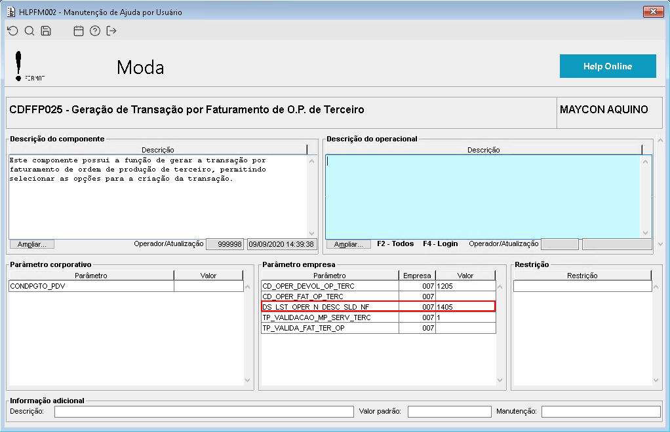Select CD_OPER_FAT_OP_TERC parameter
Image resolution: width=670 pixels, height=432 pixels.
click(x=330, y=297)
